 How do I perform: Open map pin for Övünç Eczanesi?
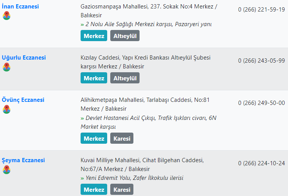[x=7, y=109]
